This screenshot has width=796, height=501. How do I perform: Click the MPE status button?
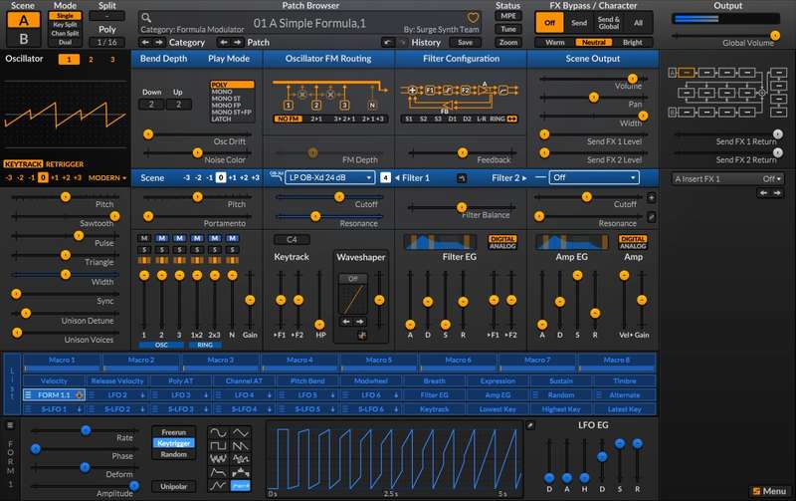coord(508,17)
